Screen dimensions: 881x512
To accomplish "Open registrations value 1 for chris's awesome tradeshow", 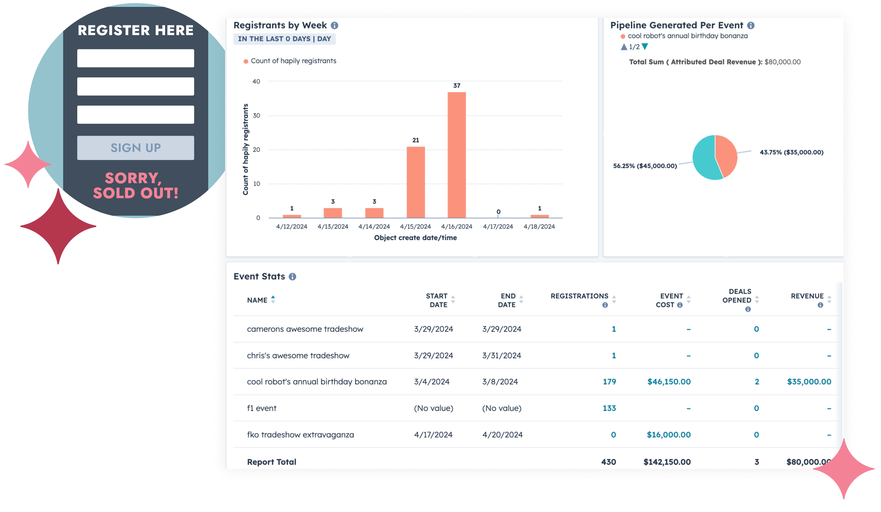I will click(614, 356).
